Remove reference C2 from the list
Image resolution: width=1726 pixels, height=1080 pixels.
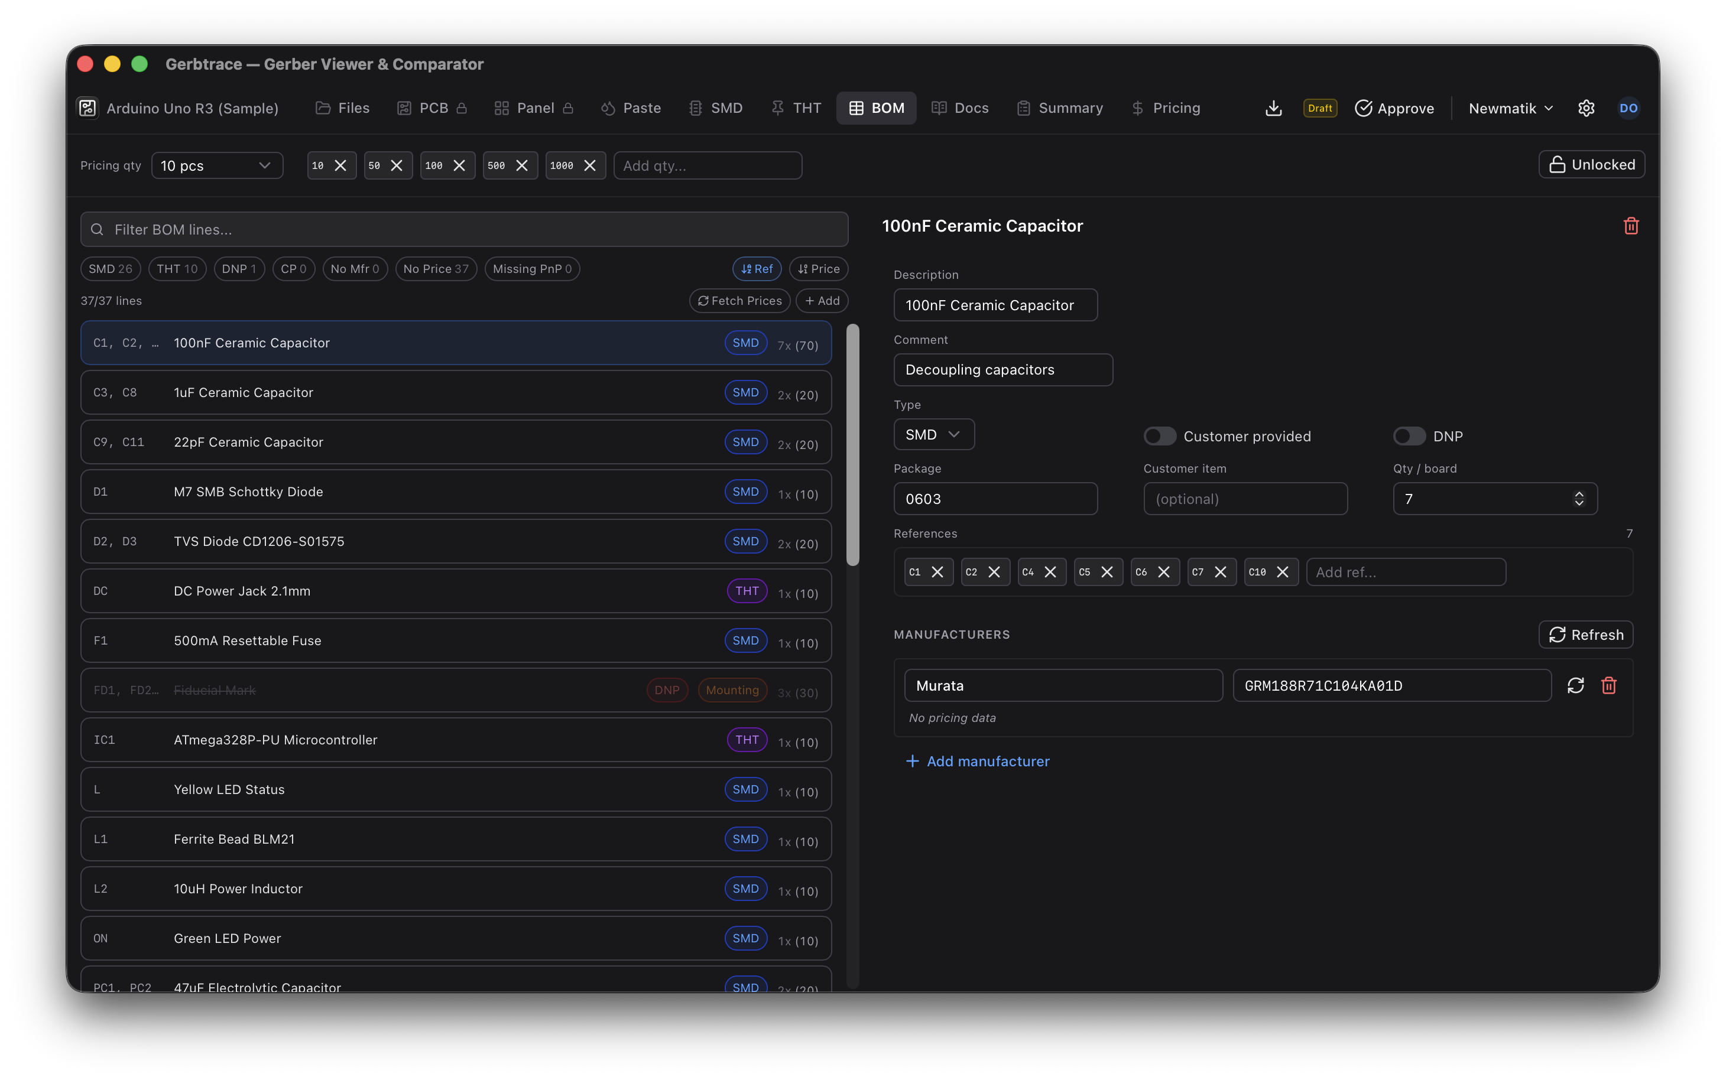pos(994,572)
